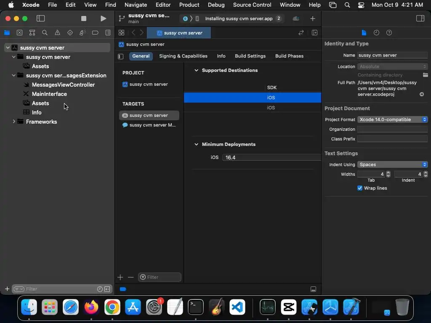Switch to Signing & Capabilities tab

(x=184, y=56)
